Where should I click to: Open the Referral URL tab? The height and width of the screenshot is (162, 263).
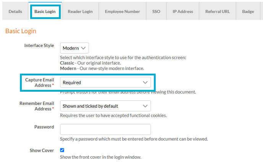(218, 11)
